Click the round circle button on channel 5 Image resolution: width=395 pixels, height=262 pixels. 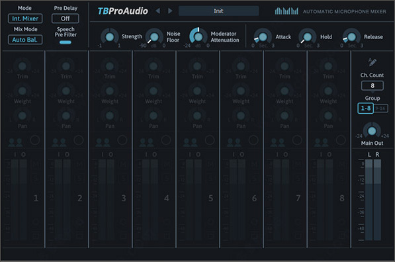point(210,140)
